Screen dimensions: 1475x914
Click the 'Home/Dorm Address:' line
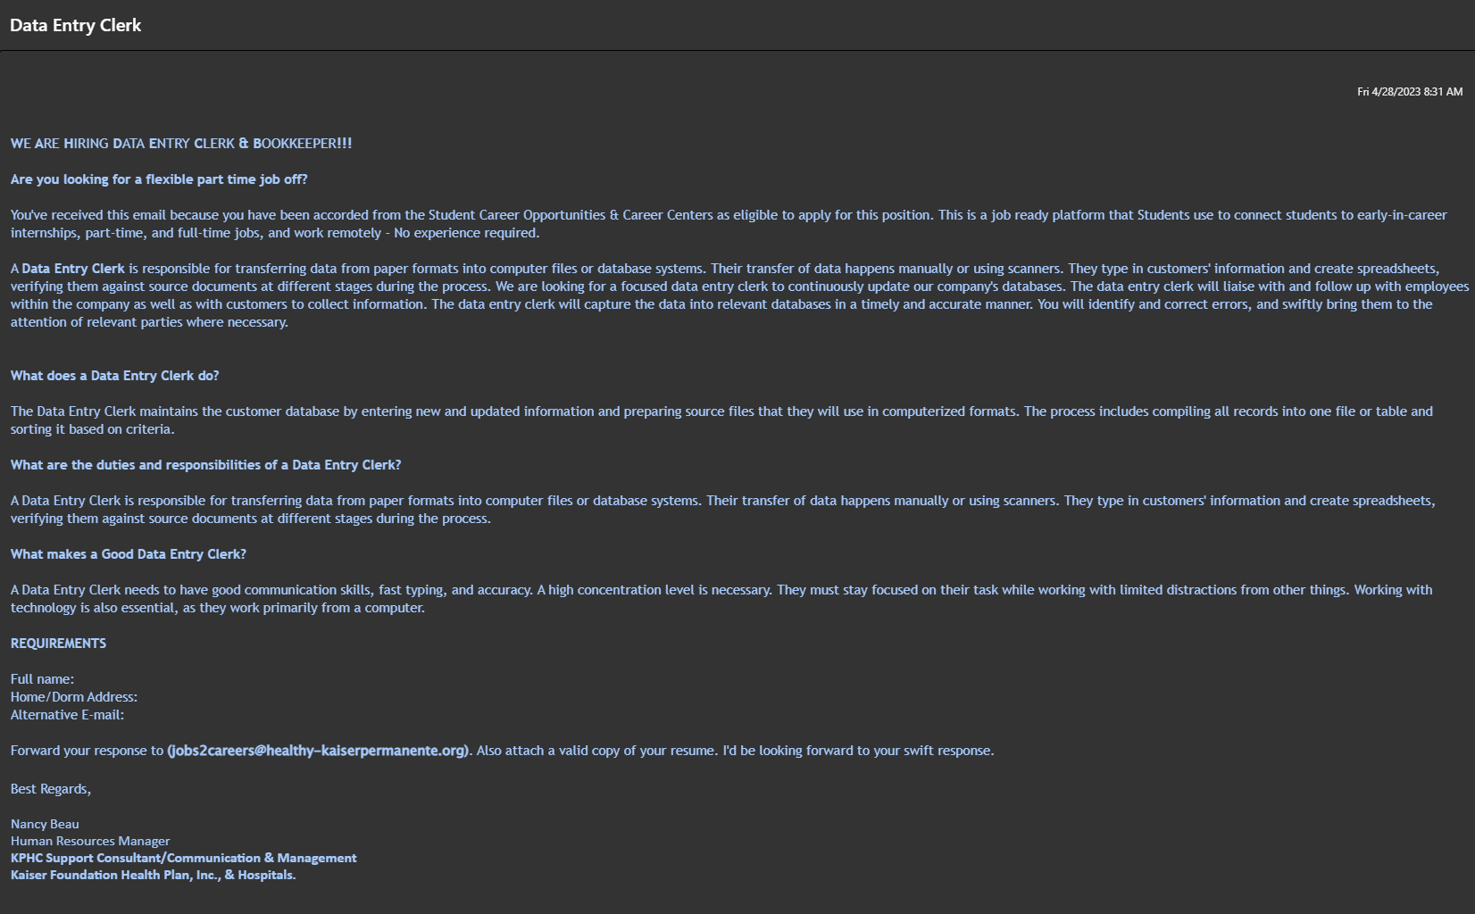click(74, 697)
